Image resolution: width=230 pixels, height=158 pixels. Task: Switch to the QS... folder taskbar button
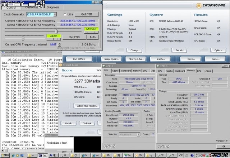coord(75,155)
